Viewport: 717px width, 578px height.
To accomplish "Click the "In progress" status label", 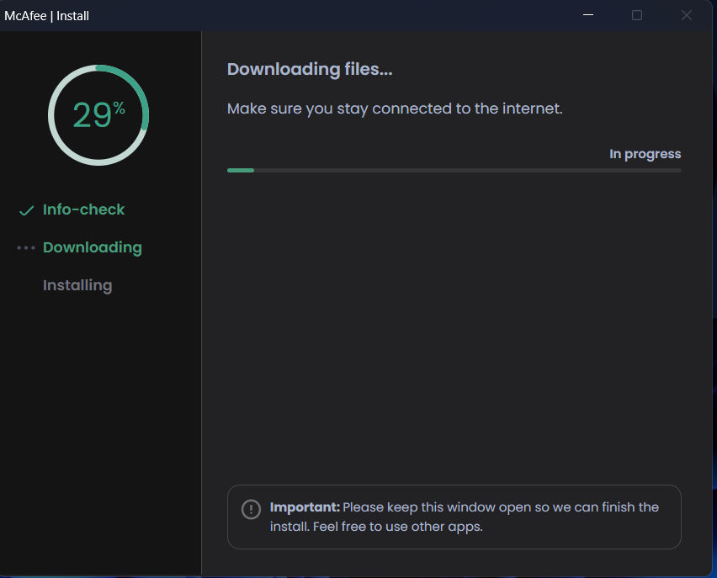I will 645,154.
